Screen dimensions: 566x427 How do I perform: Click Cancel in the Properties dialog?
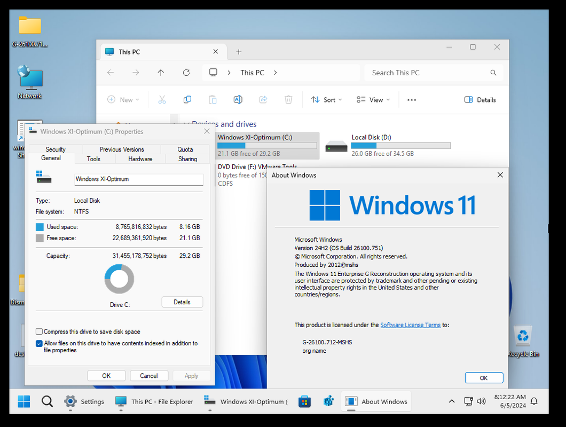[x=149, y=376]
